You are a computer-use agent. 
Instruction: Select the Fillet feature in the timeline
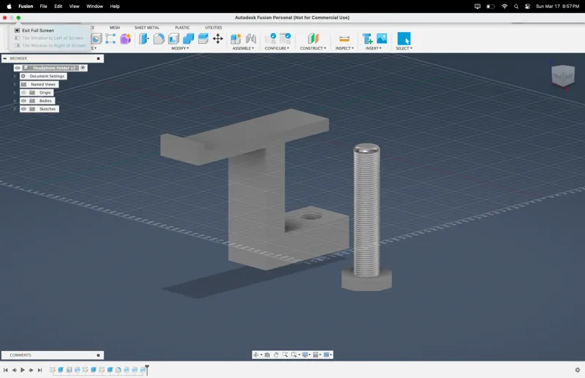coord(118,370)
